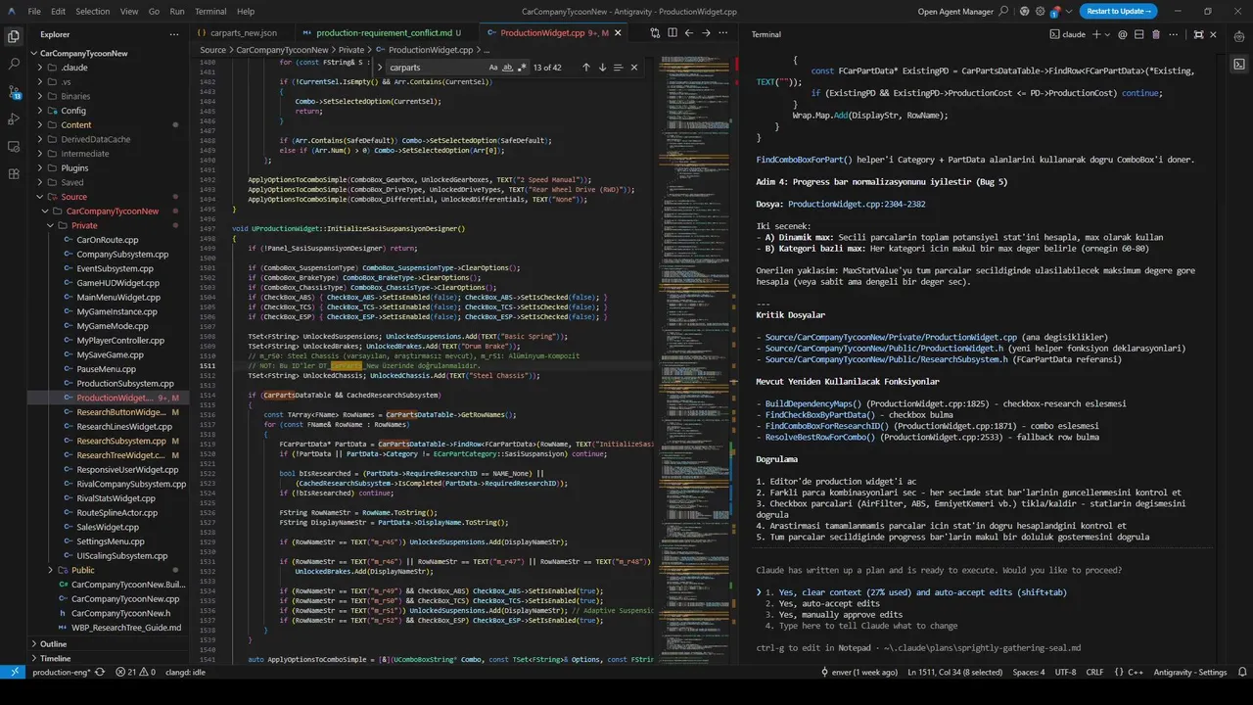
Task: Open the launch profile dropdown beside plus
Action: tap(1108, 34)
